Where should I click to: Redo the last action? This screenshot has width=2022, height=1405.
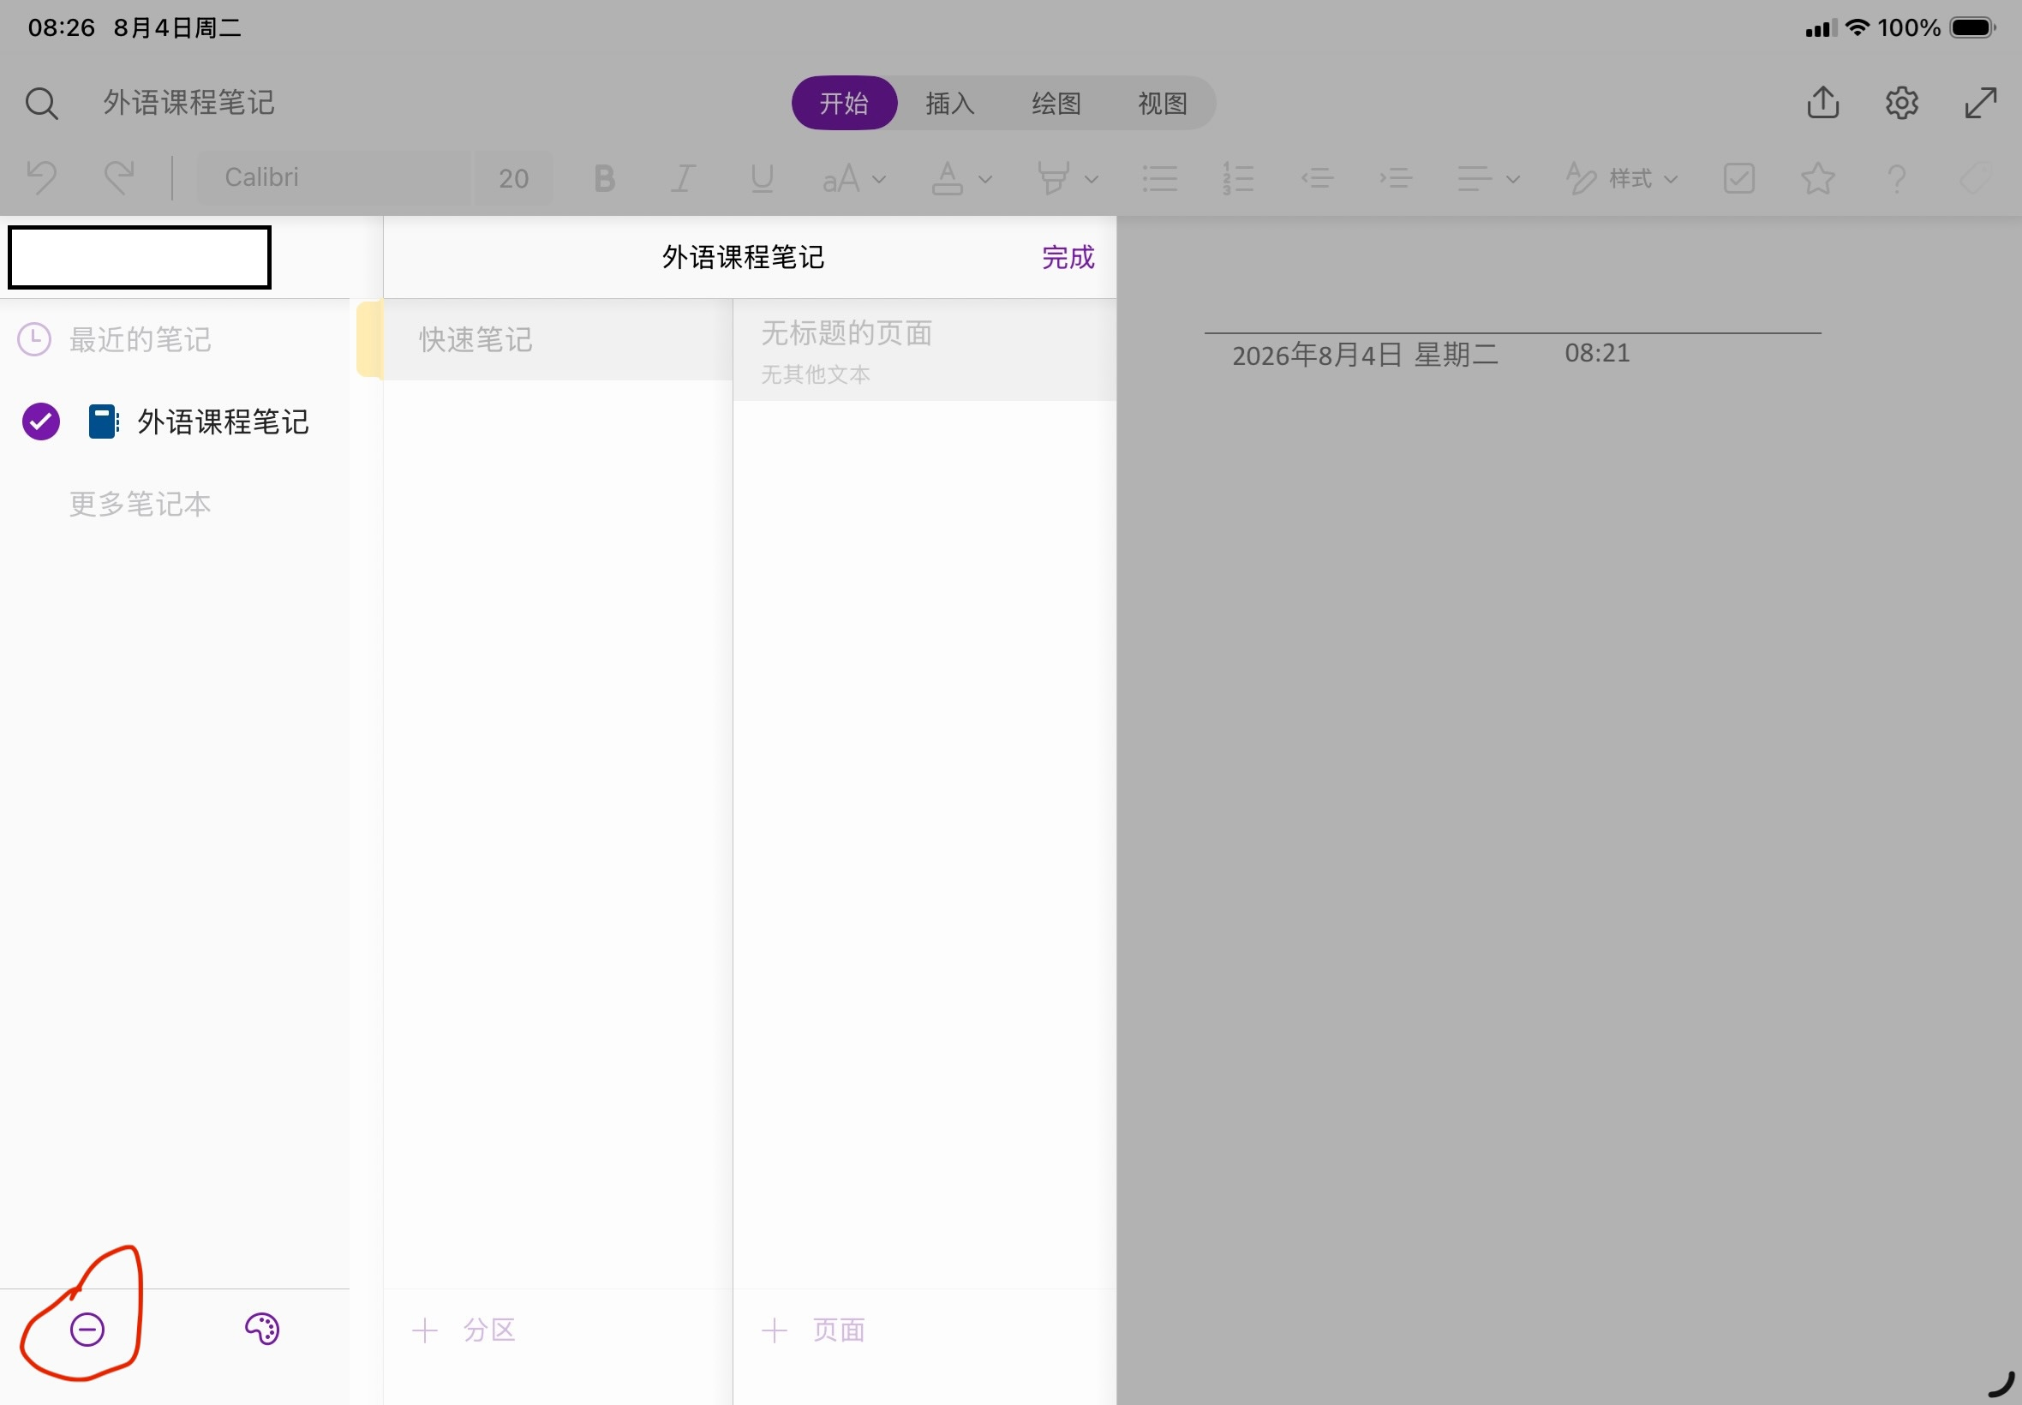pos(119,178)
